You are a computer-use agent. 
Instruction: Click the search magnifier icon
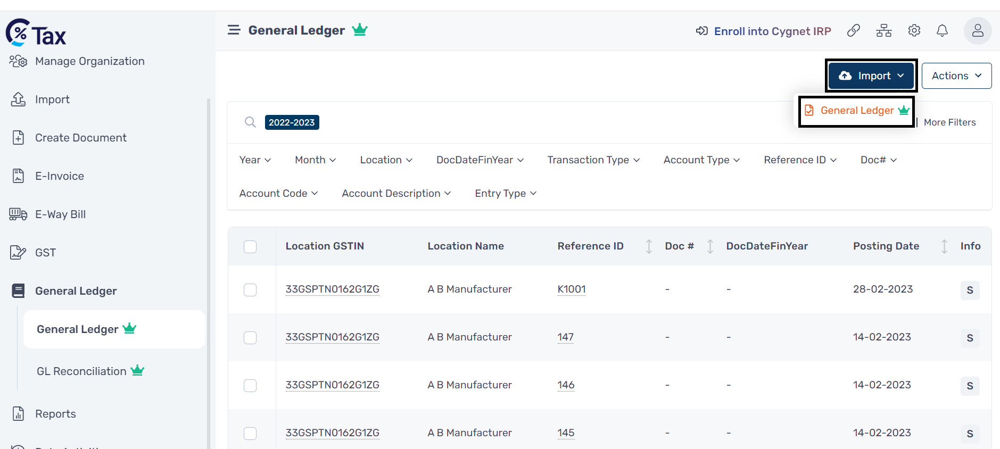[250, 122]
